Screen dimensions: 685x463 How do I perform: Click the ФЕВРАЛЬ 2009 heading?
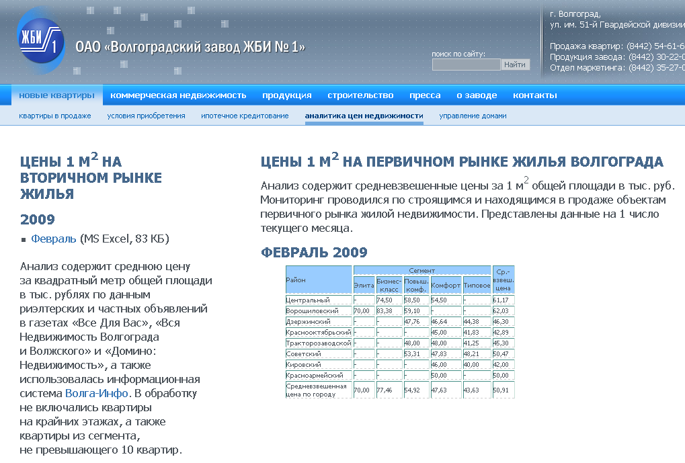tap(314, 253)
